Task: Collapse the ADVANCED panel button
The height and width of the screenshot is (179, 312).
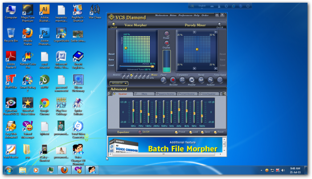Action: 119,83
